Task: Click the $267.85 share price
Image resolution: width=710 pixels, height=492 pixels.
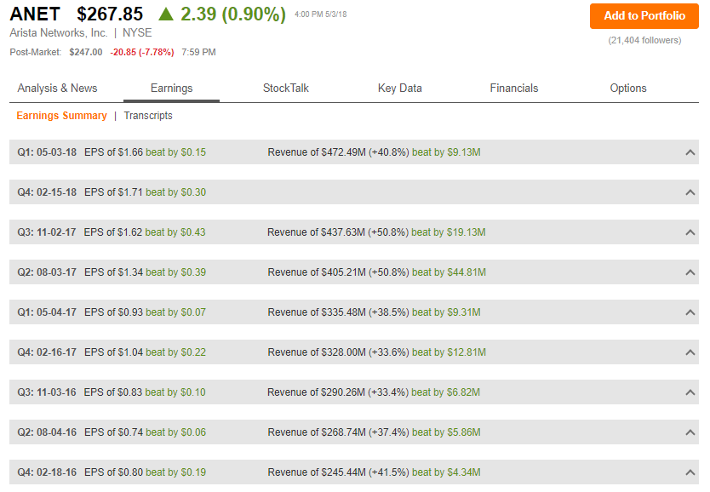Action: 110,14
